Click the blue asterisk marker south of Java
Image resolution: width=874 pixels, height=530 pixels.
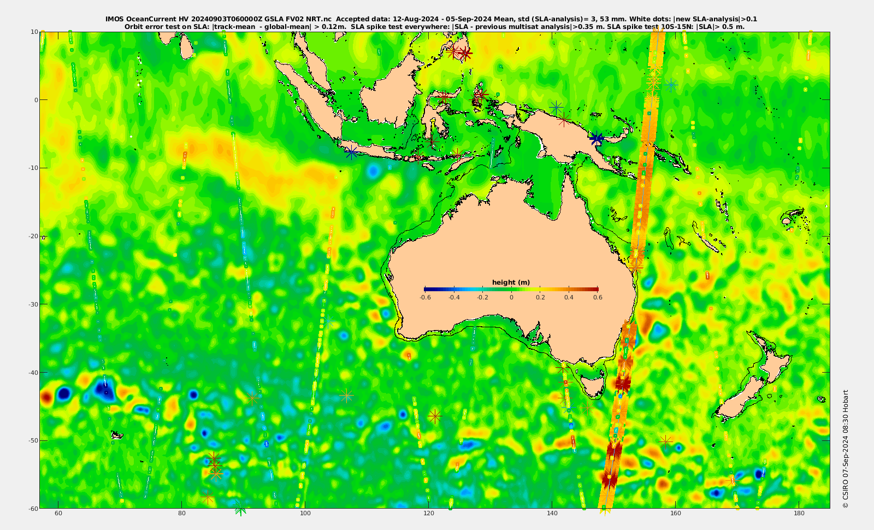351,152
